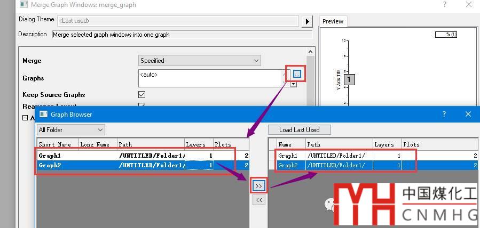
Task: Open the Merge dropdown set to Specified
Action: (x=200, y=60)
